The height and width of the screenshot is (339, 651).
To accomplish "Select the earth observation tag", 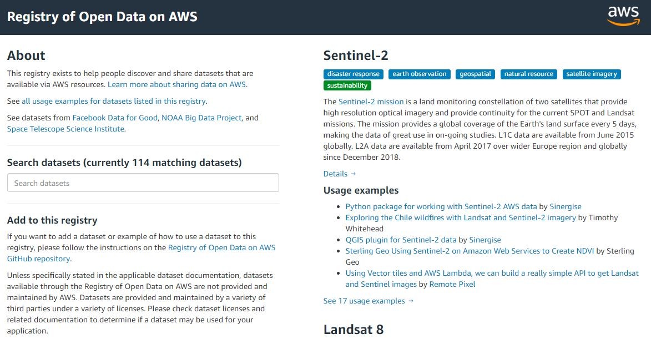I will [420, 74].
